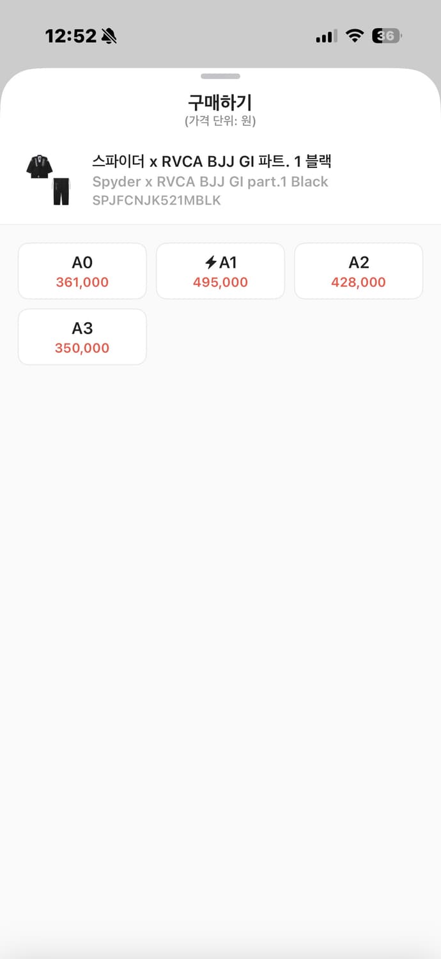This screenshot has width=441, height=959.
Task: Click the sheet grabber handle at top
Action: (220, 76)
